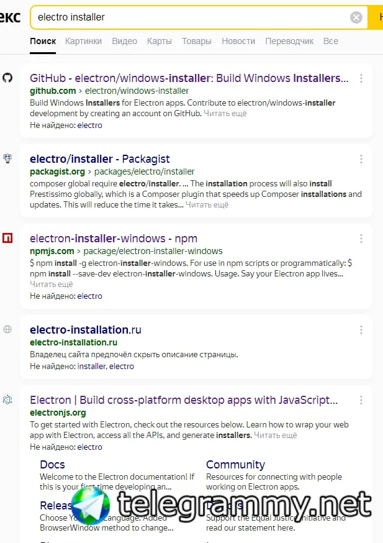Switch to the Картинки tab
This screenshot has height=543, width=383.
[x=83, y=41]
